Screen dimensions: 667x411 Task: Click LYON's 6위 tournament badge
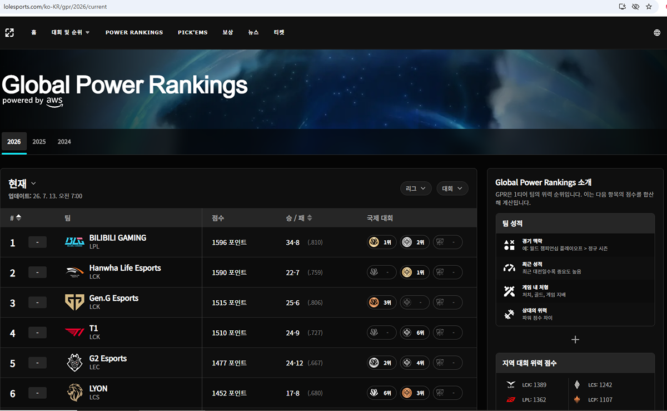[382, 393]
